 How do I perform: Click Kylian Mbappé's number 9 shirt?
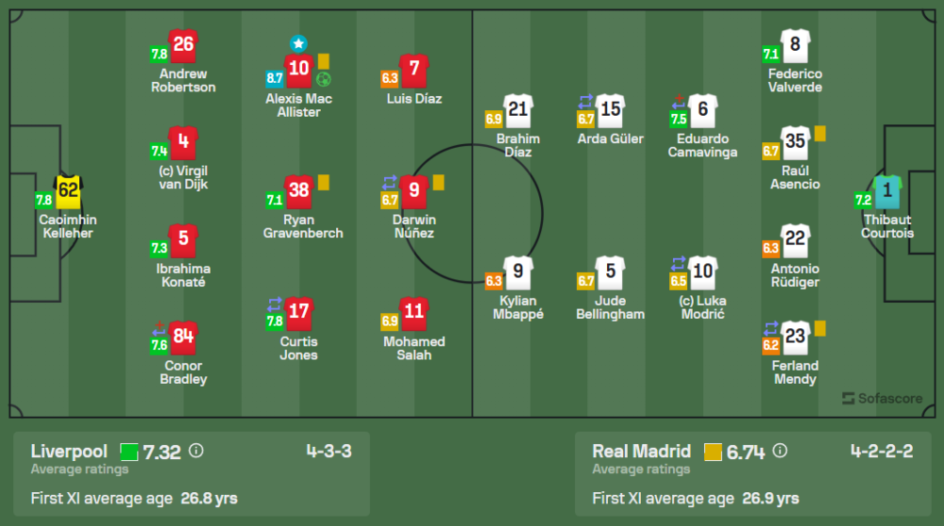[517, 273]
